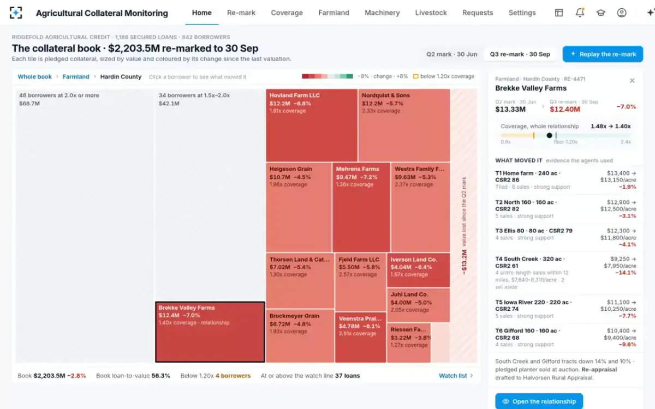Select the Juhl Land Co. tile
The height and width of the screenshot is (409, 655).
pos(419,305)
